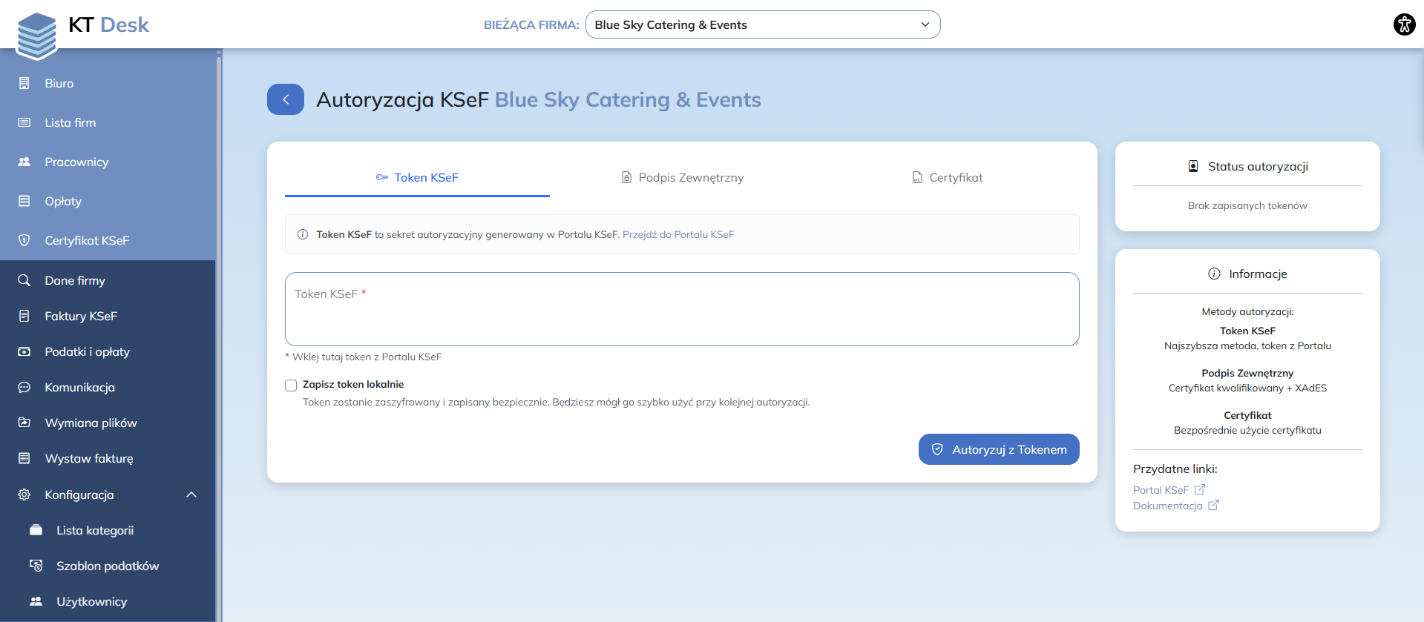1424x622 pixels.
Task: Click the back arrow button
Action: 286,99
